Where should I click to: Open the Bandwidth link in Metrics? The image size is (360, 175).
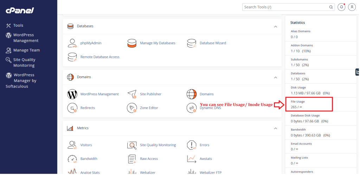tap(89, 159)
